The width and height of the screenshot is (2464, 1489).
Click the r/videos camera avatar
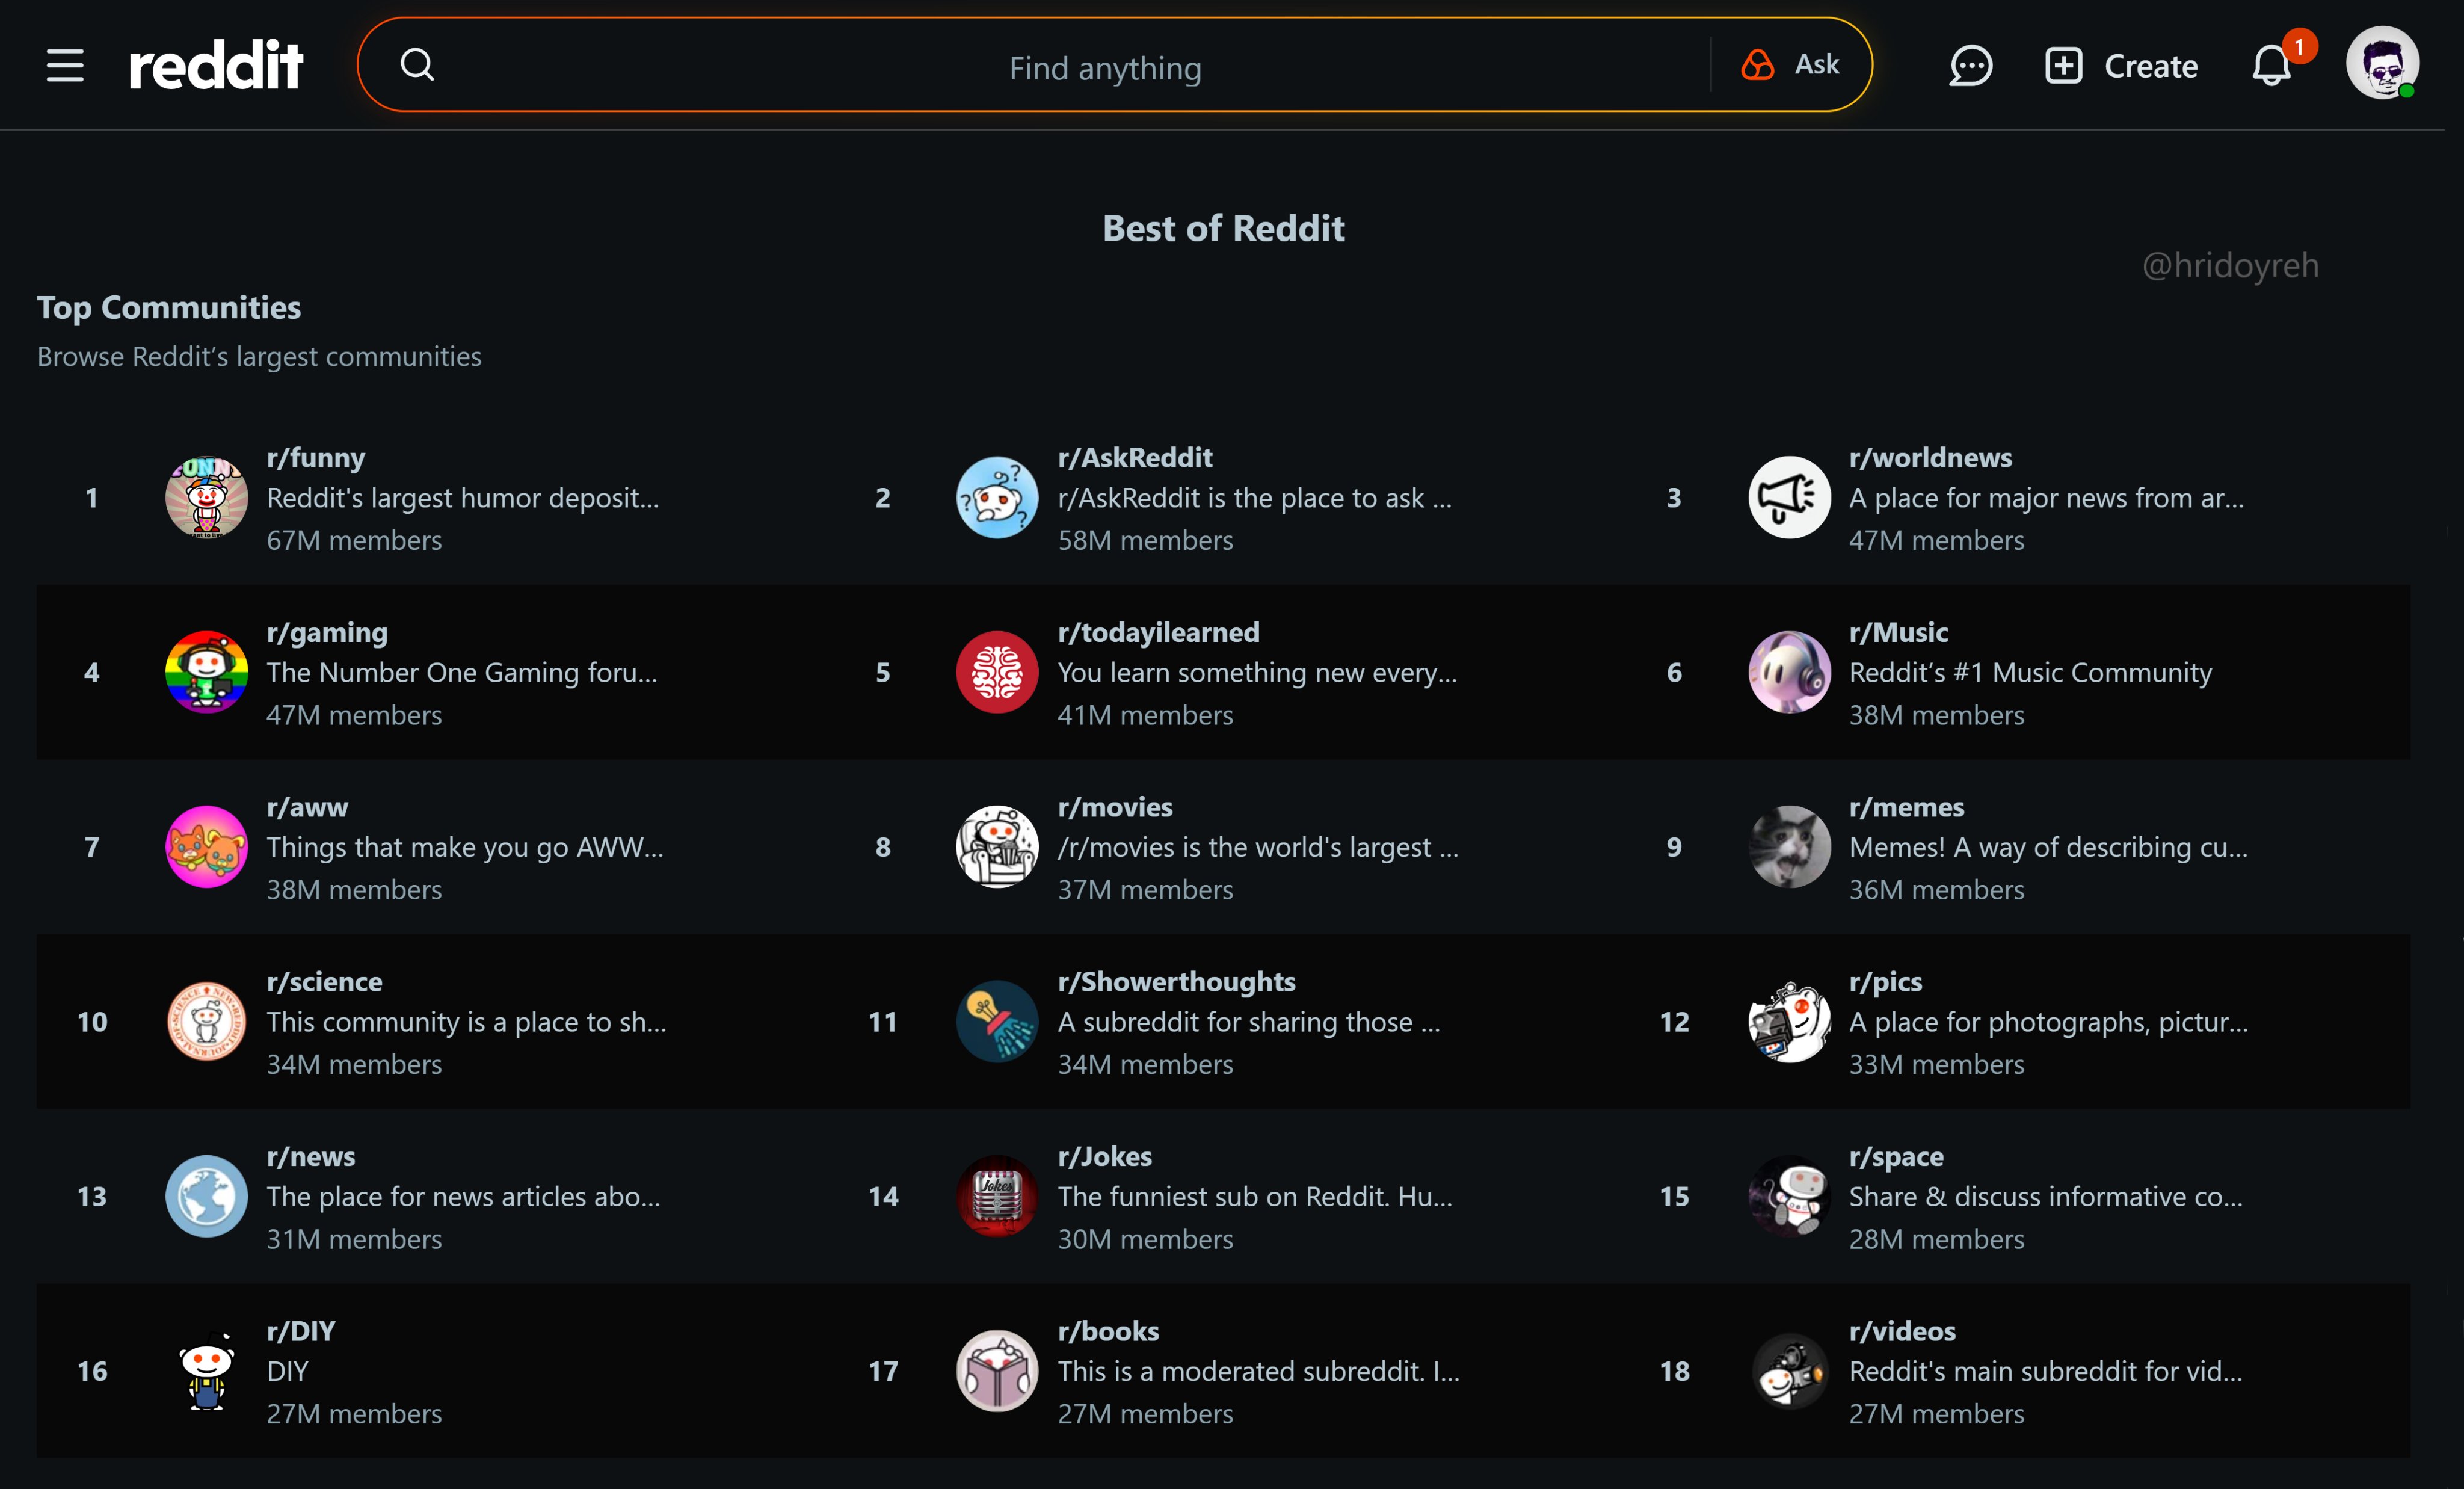tap(1789, 1371)
